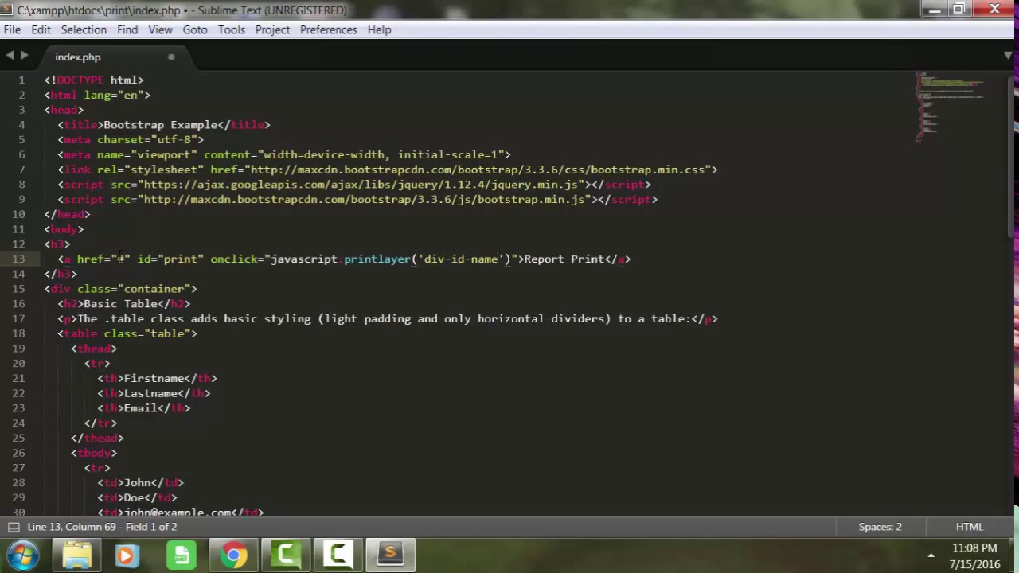Image resolution: width=1019 pixels, height=573 pixels.
Task: Open the Goto menu
Action: click(195, 29)
